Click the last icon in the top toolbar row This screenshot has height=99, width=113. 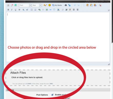coord(100,5)
